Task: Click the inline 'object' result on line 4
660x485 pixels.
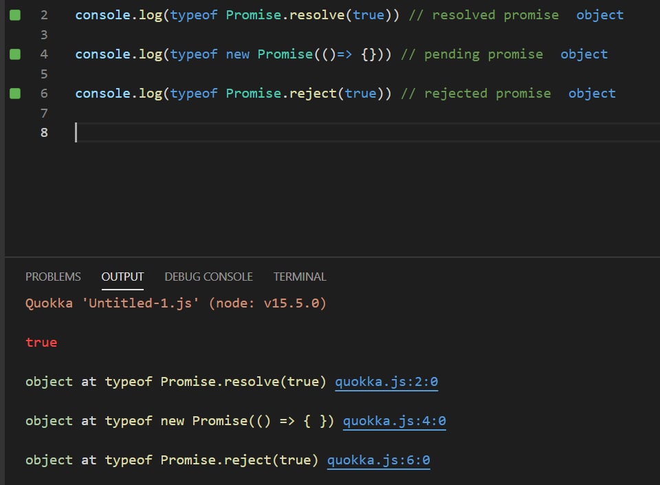Action: [584, 54]
